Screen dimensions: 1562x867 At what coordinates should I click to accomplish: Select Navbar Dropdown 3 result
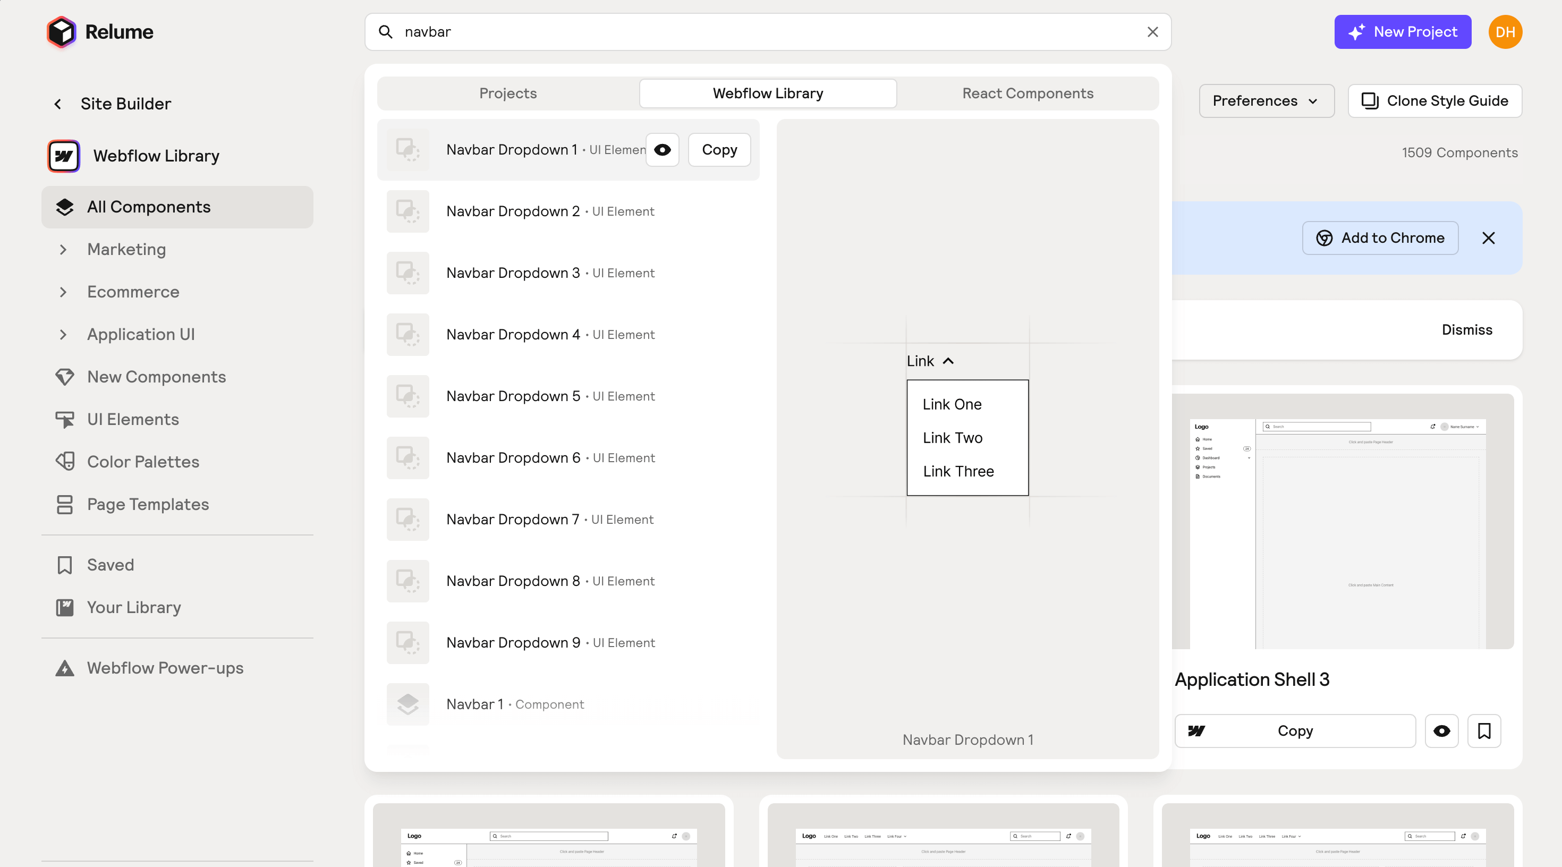568,273
